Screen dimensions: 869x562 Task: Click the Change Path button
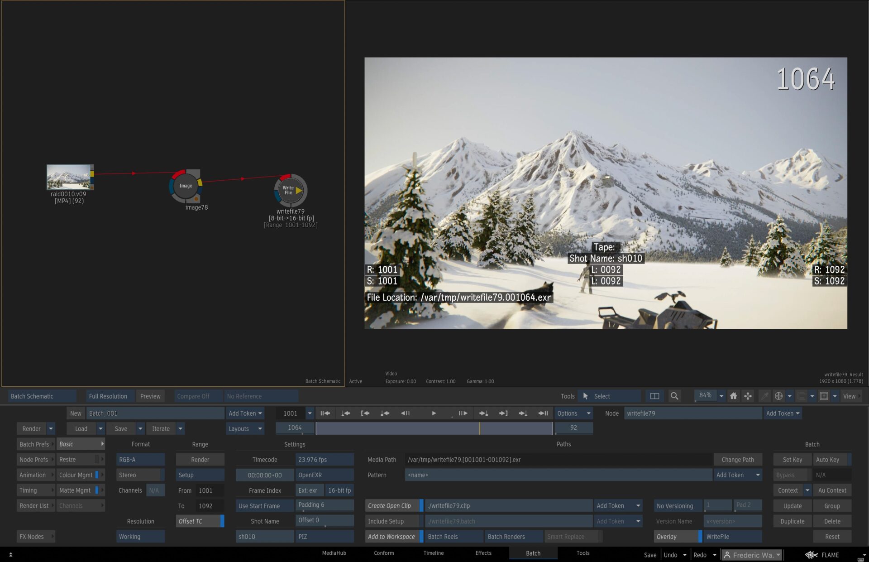738,459
